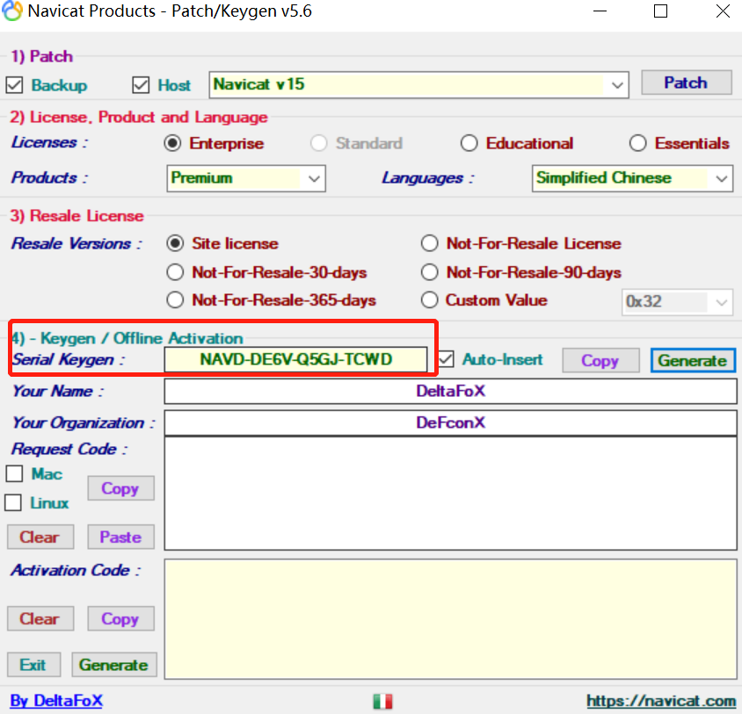Viewport: 742px width, 714px height.
Task: Maximize the Patch/Keygen window
Action: [660, 11]
